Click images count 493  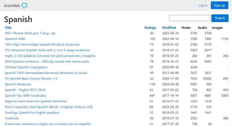[226, 90]
